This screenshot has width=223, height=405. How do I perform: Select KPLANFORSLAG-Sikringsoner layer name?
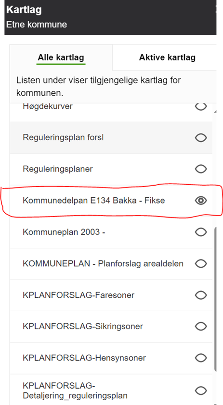[x=83, y=327]
